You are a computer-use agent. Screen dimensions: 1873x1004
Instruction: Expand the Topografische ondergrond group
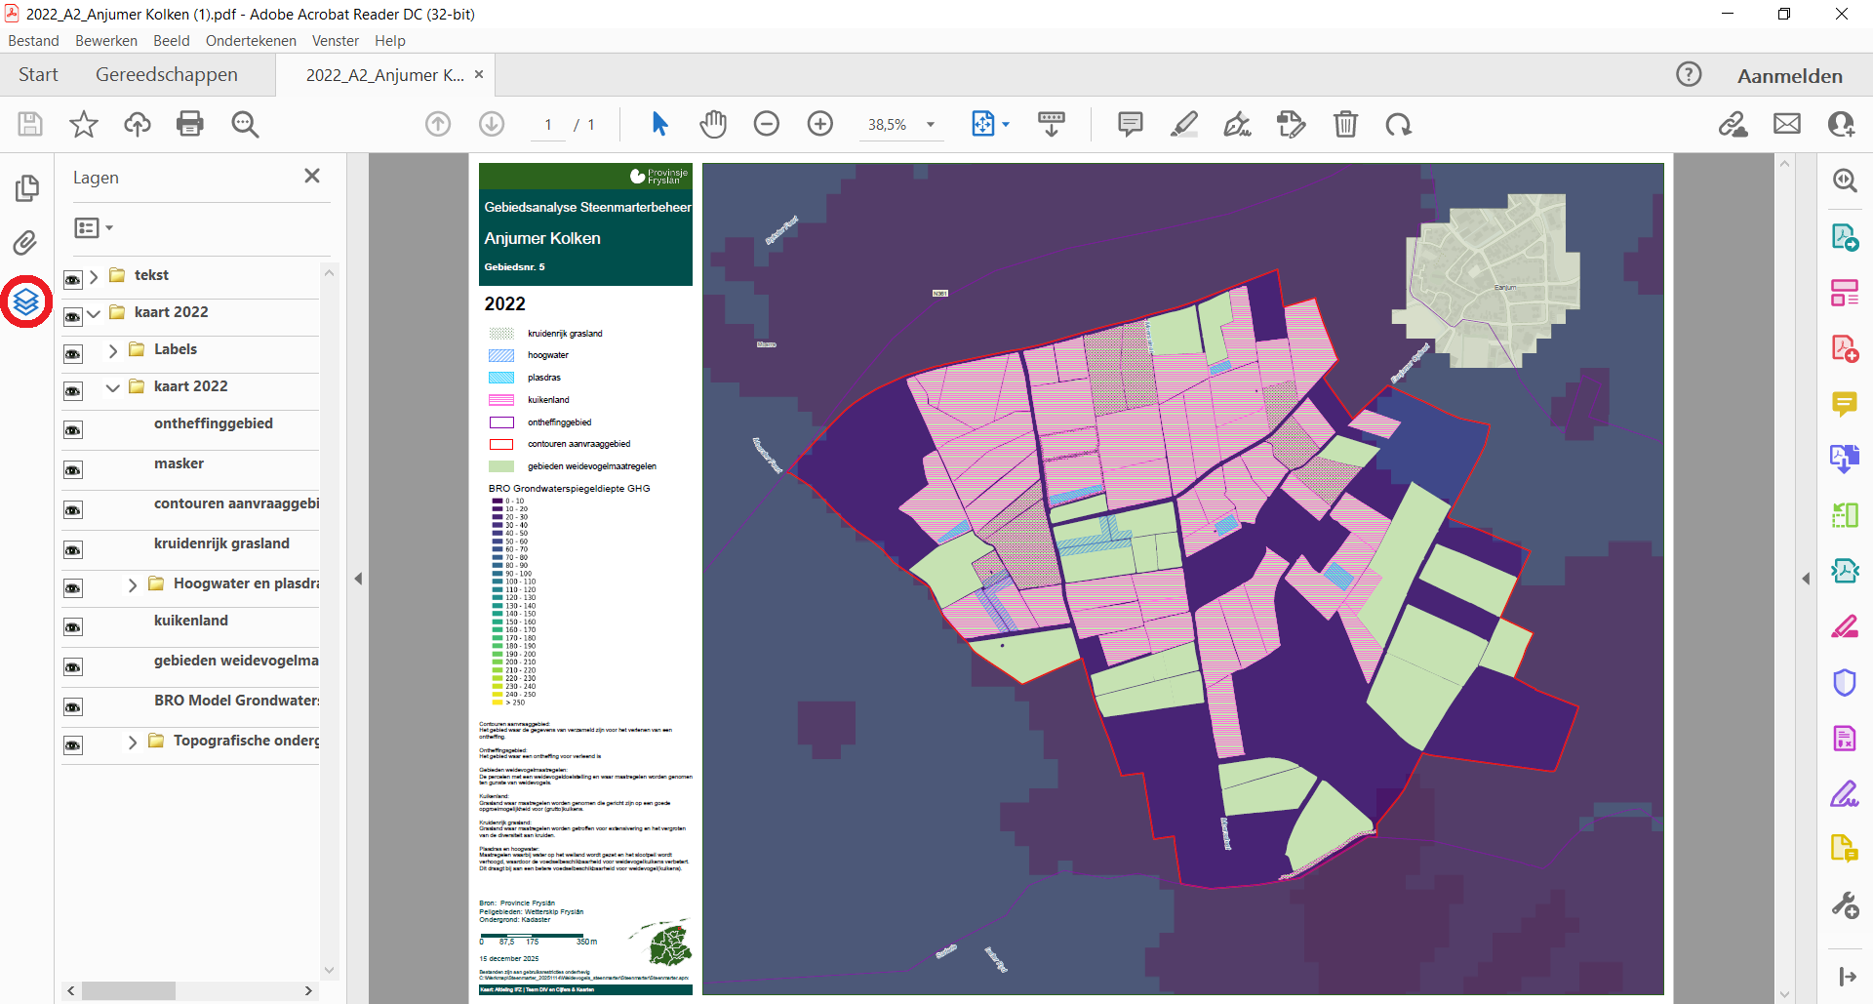point(133,743)
